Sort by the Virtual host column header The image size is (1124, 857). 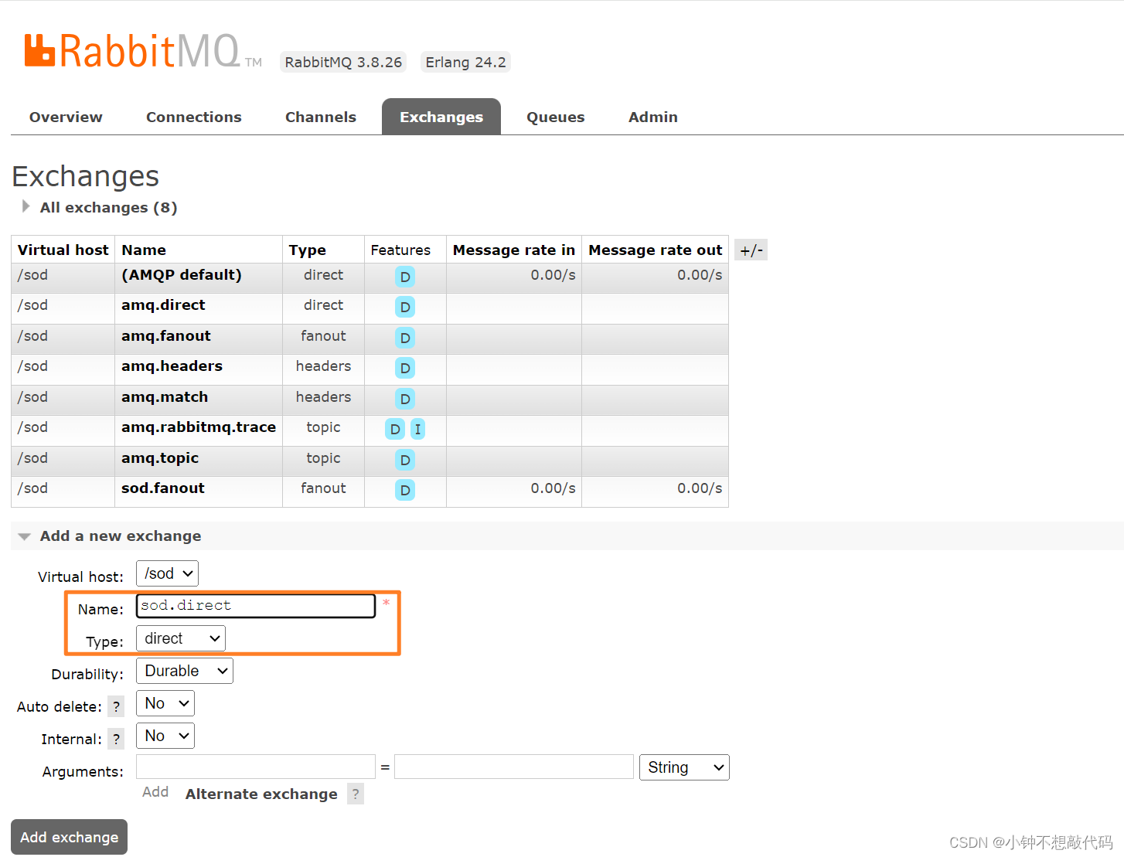click(x=63, y=250)
